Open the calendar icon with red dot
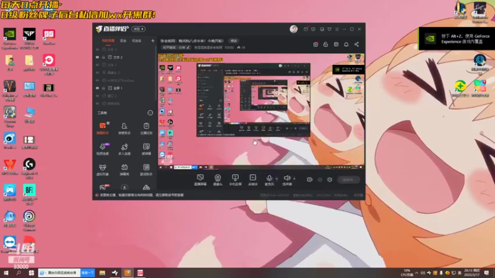495x278 pixels. pyautogui.click(x=316, y=44)
